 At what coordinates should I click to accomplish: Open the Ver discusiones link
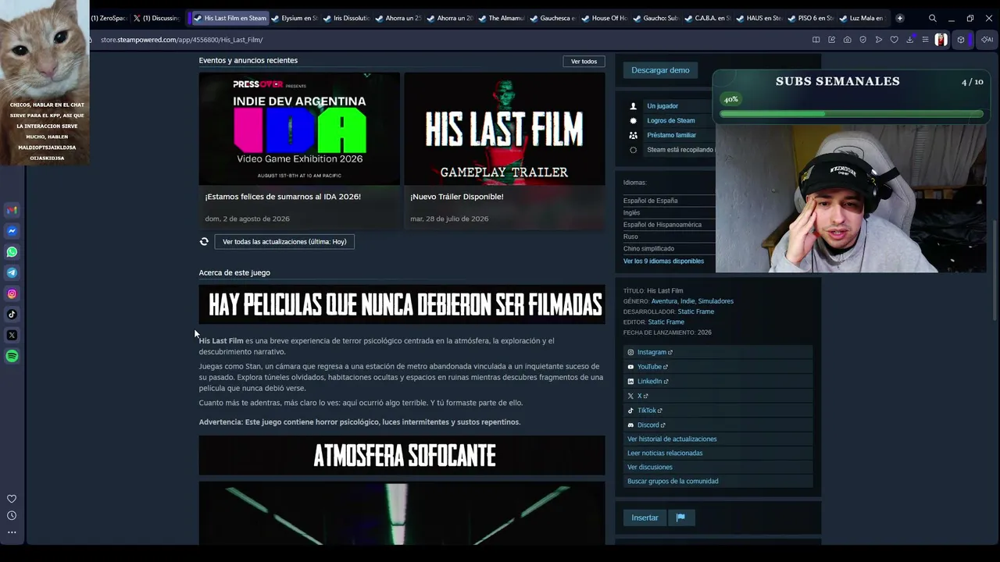(x=650, y=467)
